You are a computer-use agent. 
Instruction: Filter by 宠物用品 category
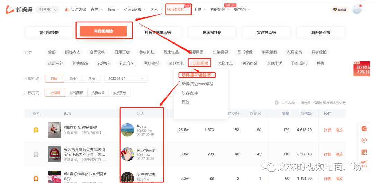[225, 63]
